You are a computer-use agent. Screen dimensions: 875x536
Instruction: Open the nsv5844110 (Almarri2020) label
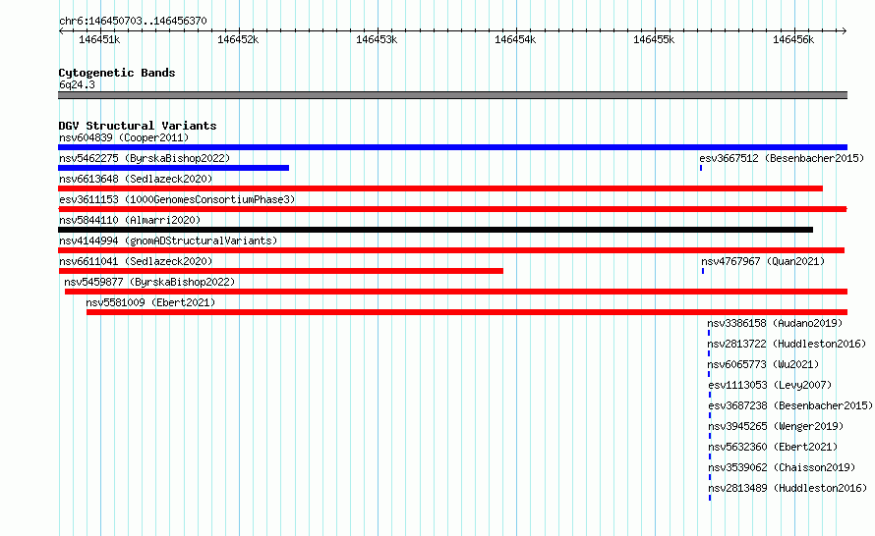[x=130, y=220]
